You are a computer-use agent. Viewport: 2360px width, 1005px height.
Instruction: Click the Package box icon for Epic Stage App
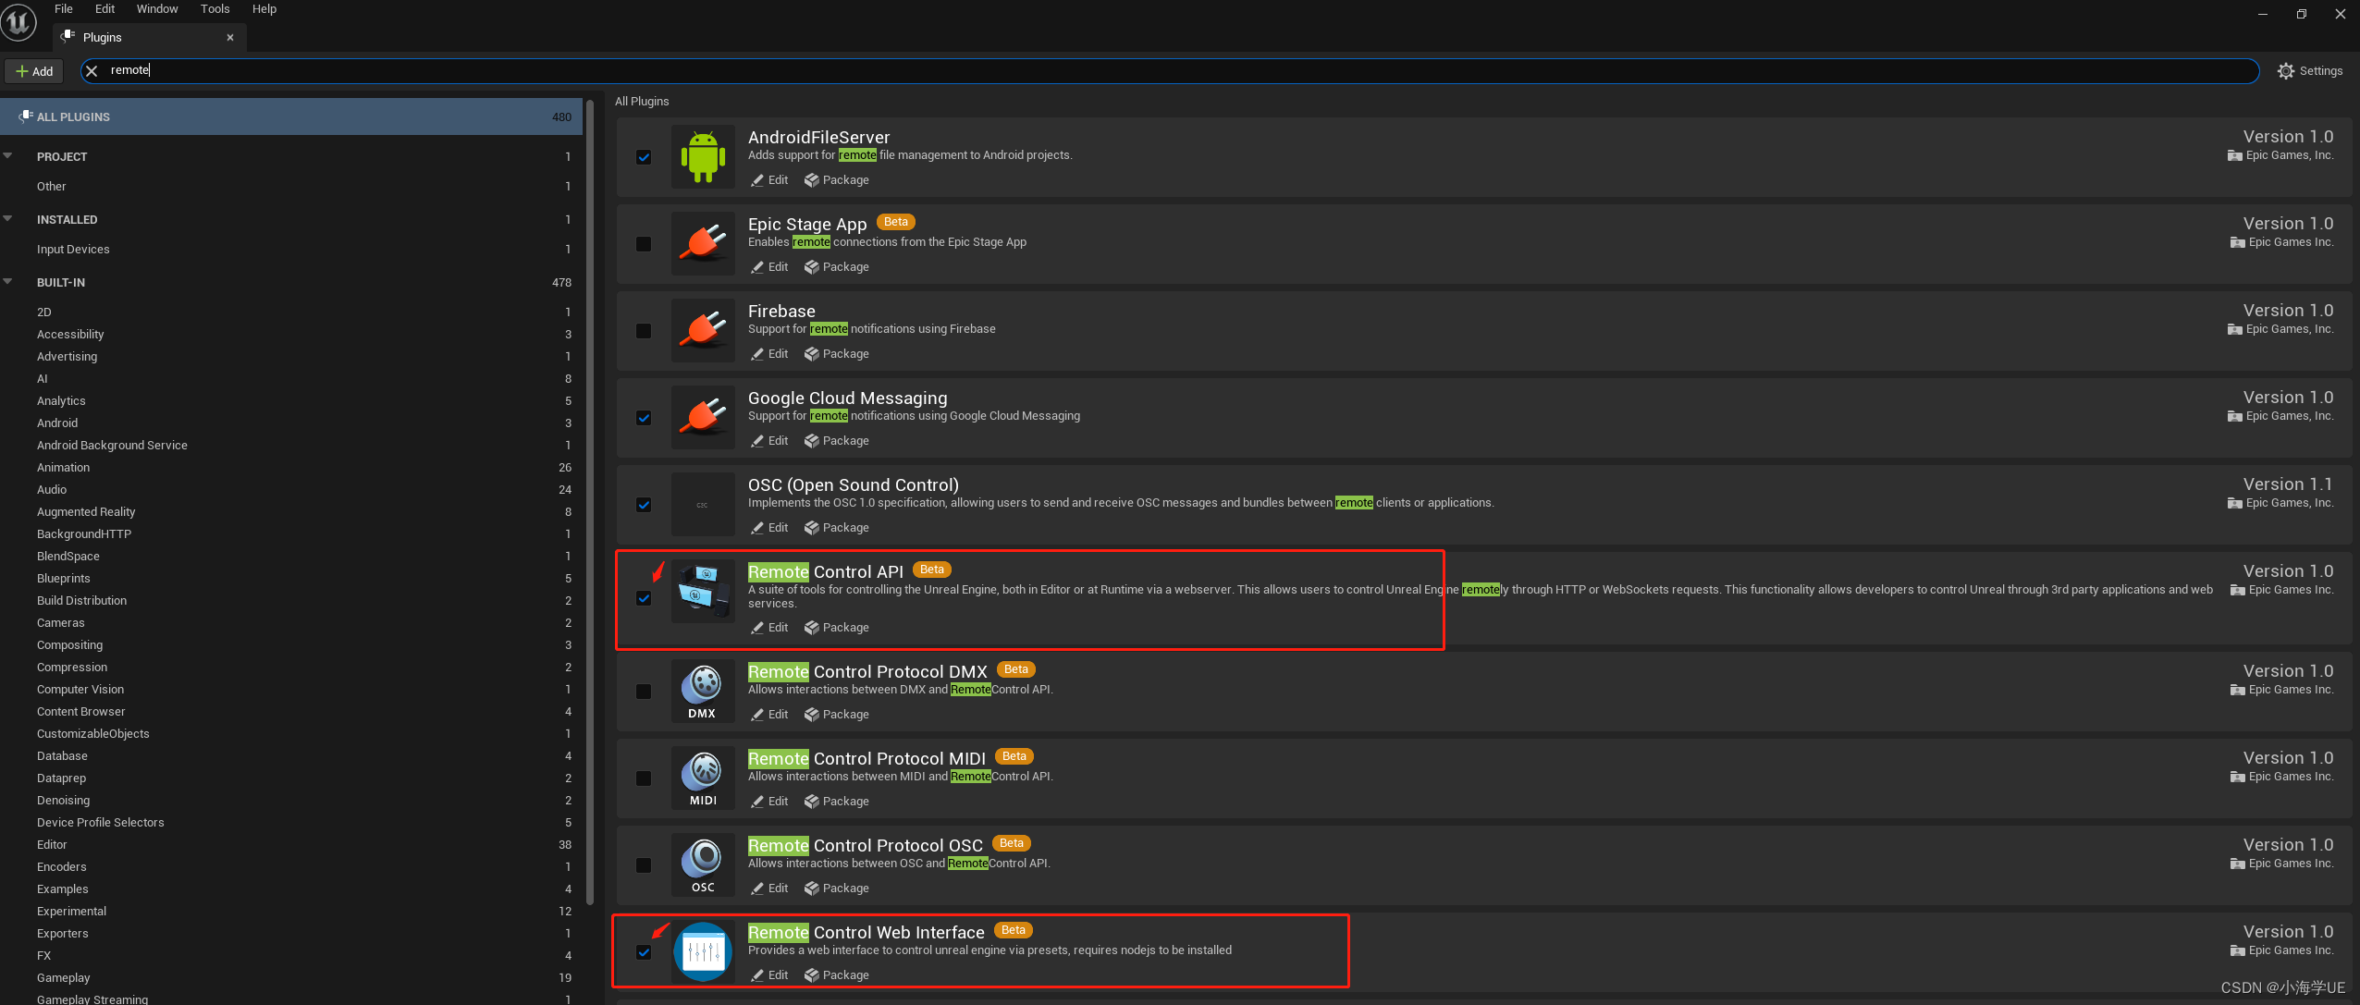pyautogui.click(x=811, y=267)
